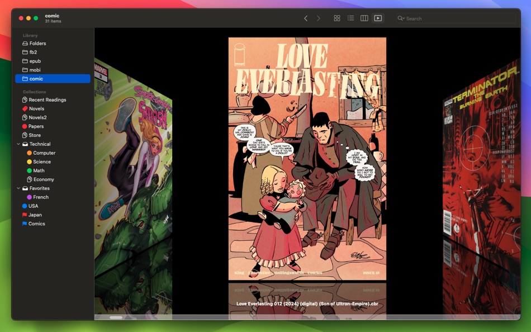Click the Math green dot icon
531x332 pixels.
coord(29,170)
